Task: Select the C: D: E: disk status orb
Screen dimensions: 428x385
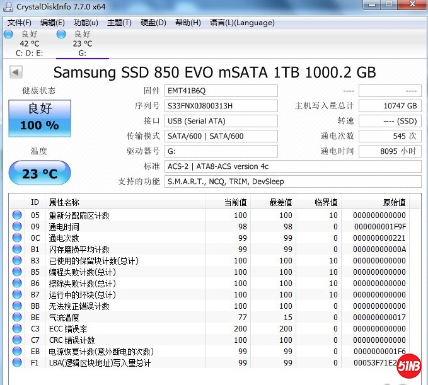Action: (8, 35)
